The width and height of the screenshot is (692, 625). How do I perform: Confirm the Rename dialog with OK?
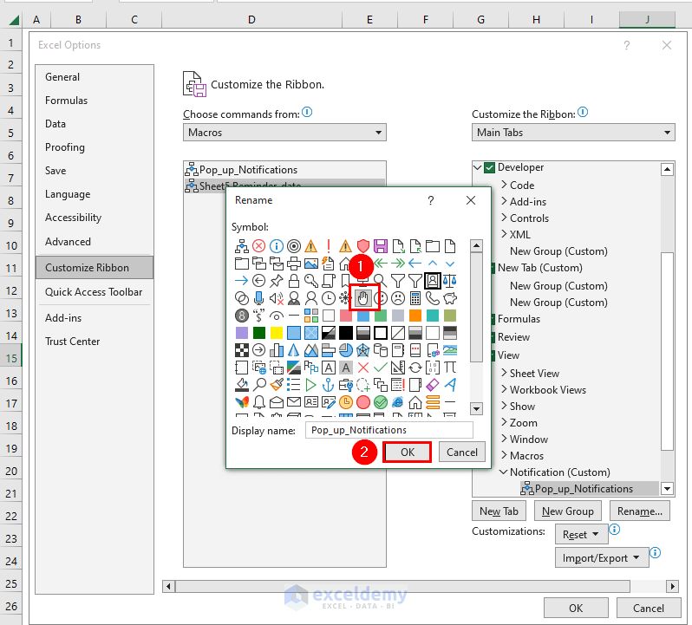pyautogui.click(x=407, y=452)
